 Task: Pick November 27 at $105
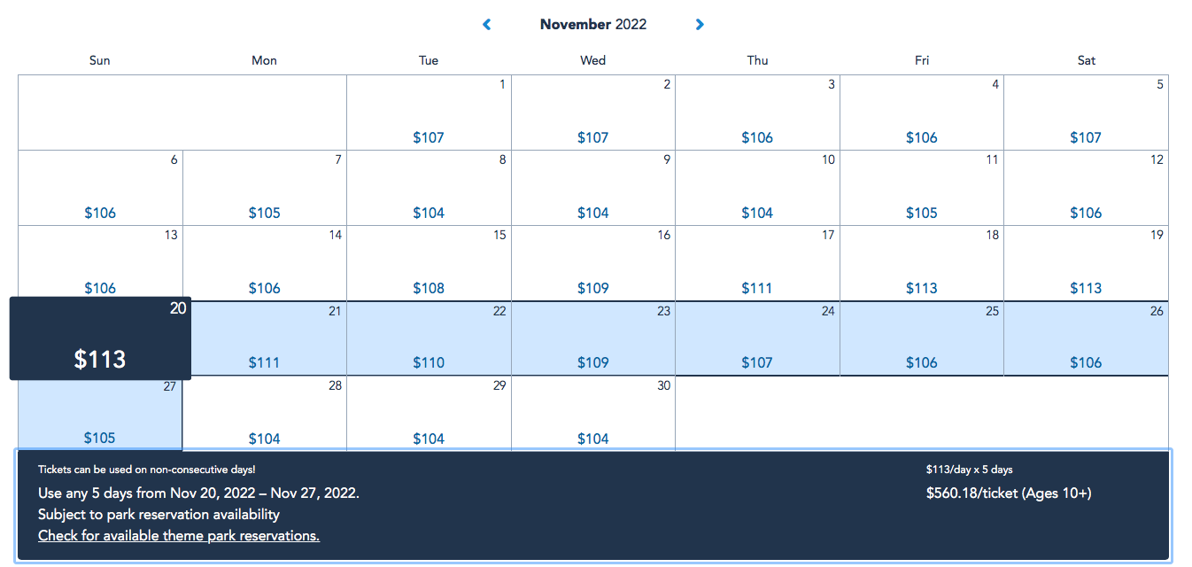point(100,414)
